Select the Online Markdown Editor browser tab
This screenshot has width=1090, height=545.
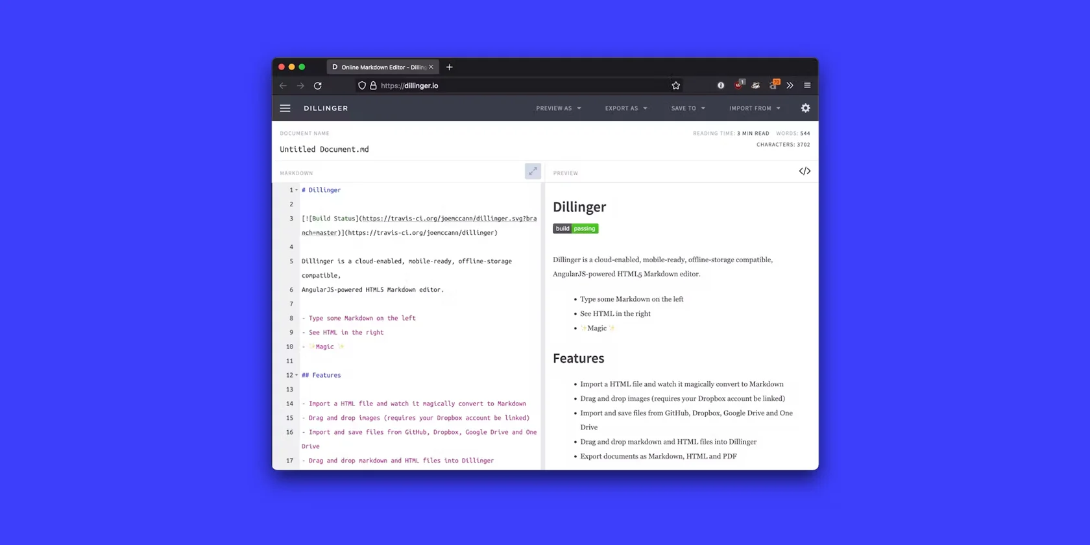click(x=383, y=67)
